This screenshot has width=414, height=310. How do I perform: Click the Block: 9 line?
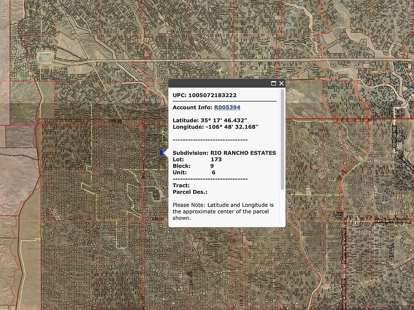tap(193, 166)
